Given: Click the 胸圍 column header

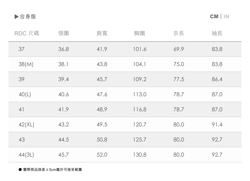Looking at the screenshot, I should point(140,33).
